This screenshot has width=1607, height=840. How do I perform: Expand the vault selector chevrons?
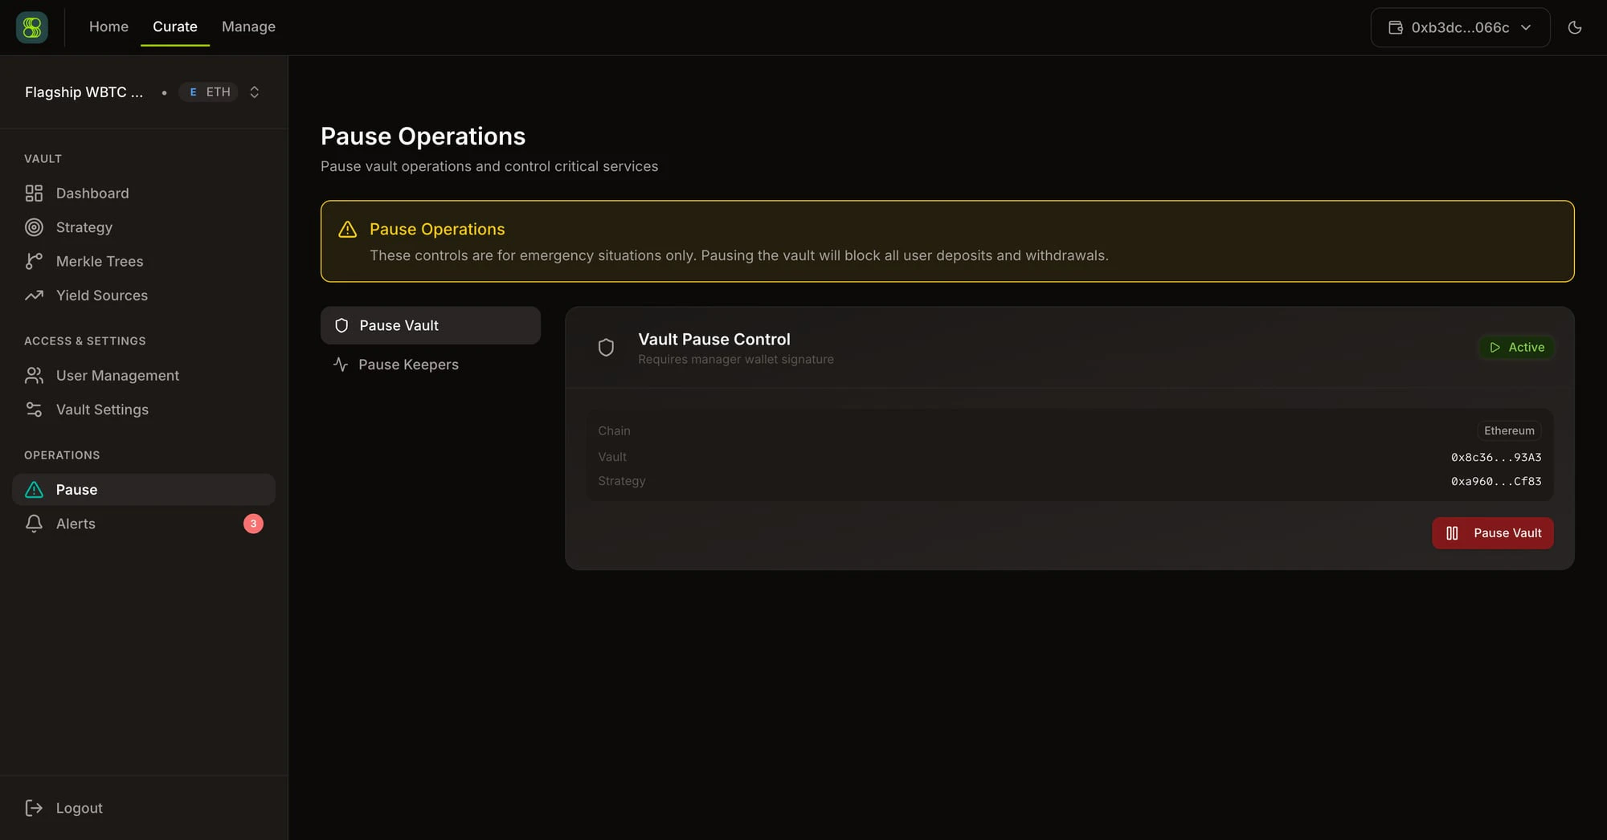click(255, 92)
